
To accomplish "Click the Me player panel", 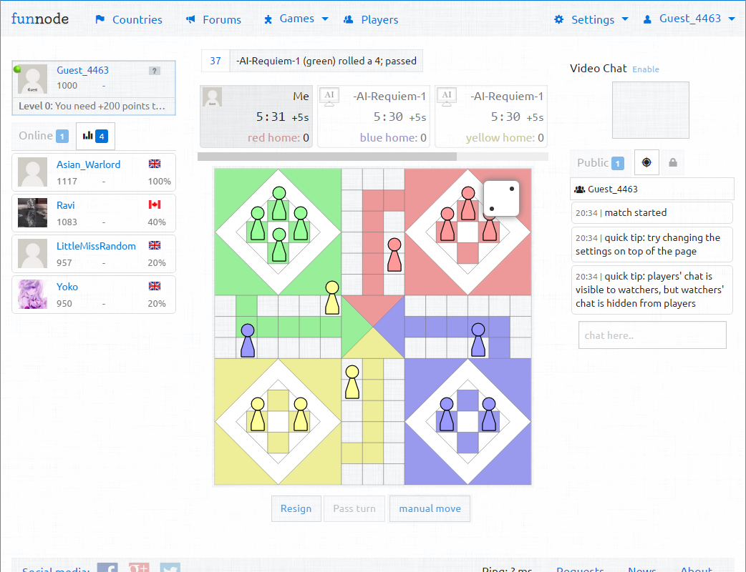I will [x=256, y=117].
